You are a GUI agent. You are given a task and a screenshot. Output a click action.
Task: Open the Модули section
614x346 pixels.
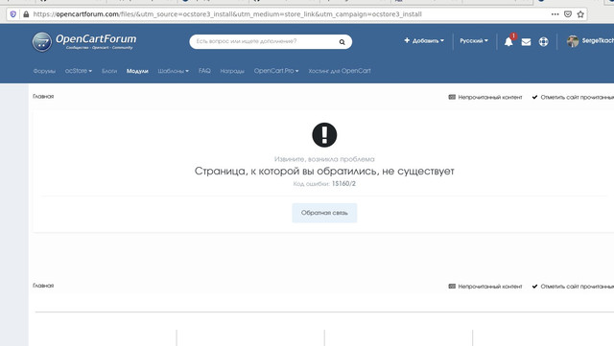tap(137, 71)
